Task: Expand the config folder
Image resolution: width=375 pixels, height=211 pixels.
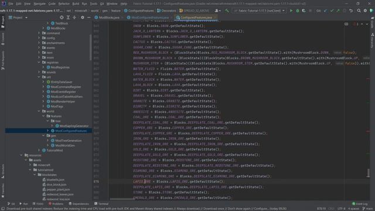Action: point(39,38)
